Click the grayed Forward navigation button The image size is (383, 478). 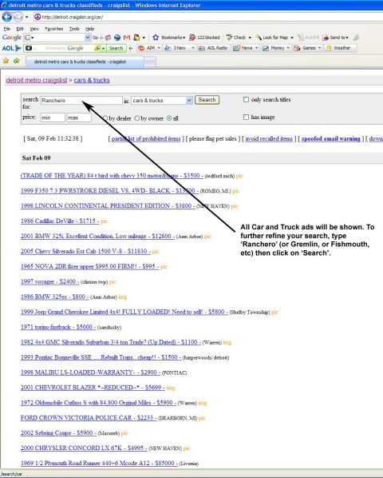[x=18, y=17]
